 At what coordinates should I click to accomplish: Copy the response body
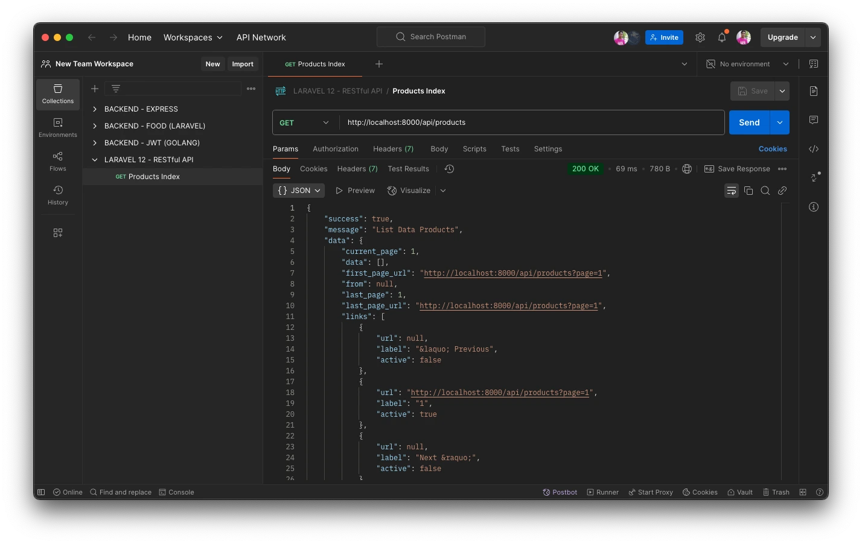pos(749,191)
